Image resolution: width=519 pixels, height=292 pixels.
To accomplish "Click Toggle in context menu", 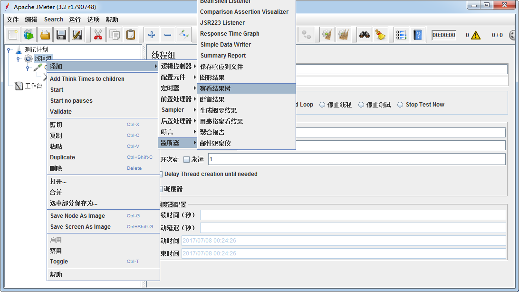I will pos(103,262).
